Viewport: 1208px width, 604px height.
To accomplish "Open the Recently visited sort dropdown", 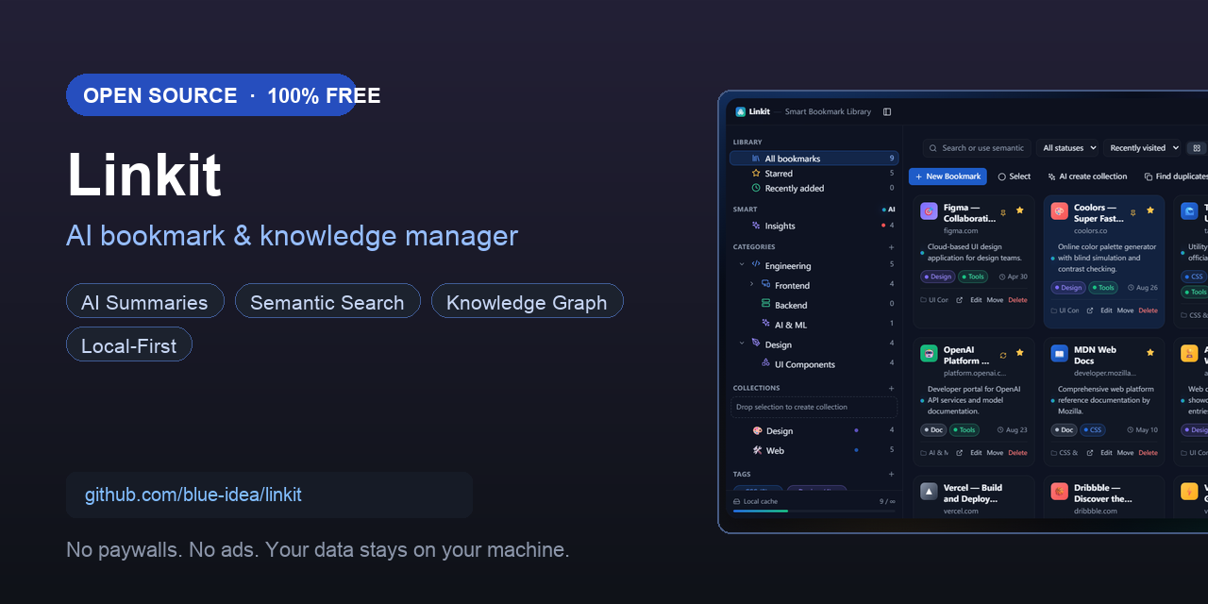I will [x=1144, y=148].
